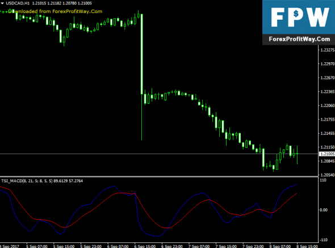
Task: Click the OHLC values 1.21015 1.21182 1.20780 1.21005
Action: [x=62, y=3]
